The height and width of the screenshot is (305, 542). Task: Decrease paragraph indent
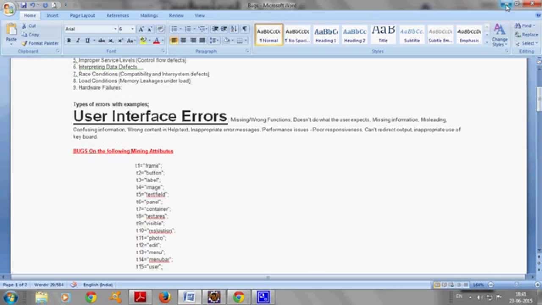216,29
